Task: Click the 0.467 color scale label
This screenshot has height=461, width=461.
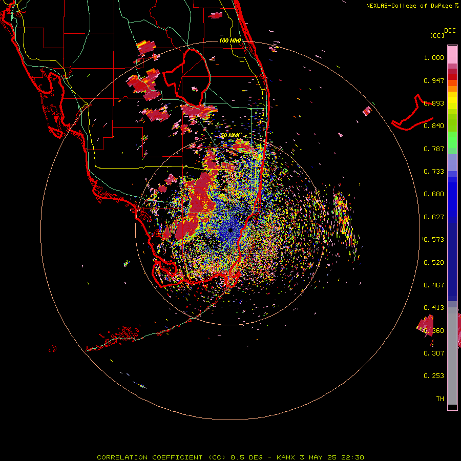Action: point(434,285)
